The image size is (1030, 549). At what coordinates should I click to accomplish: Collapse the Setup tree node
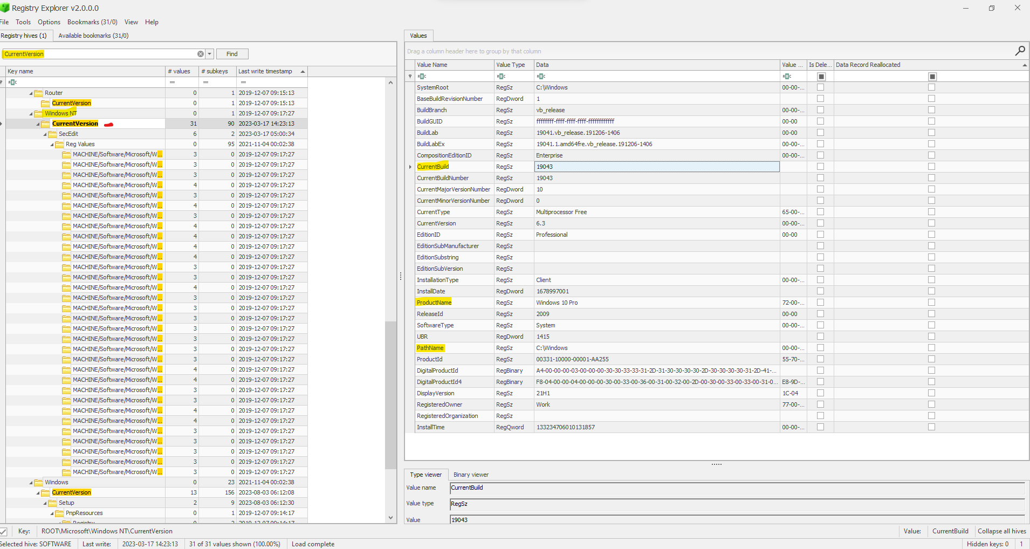[x=45, y=503]
